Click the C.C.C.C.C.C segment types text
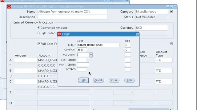 [46, 65]
